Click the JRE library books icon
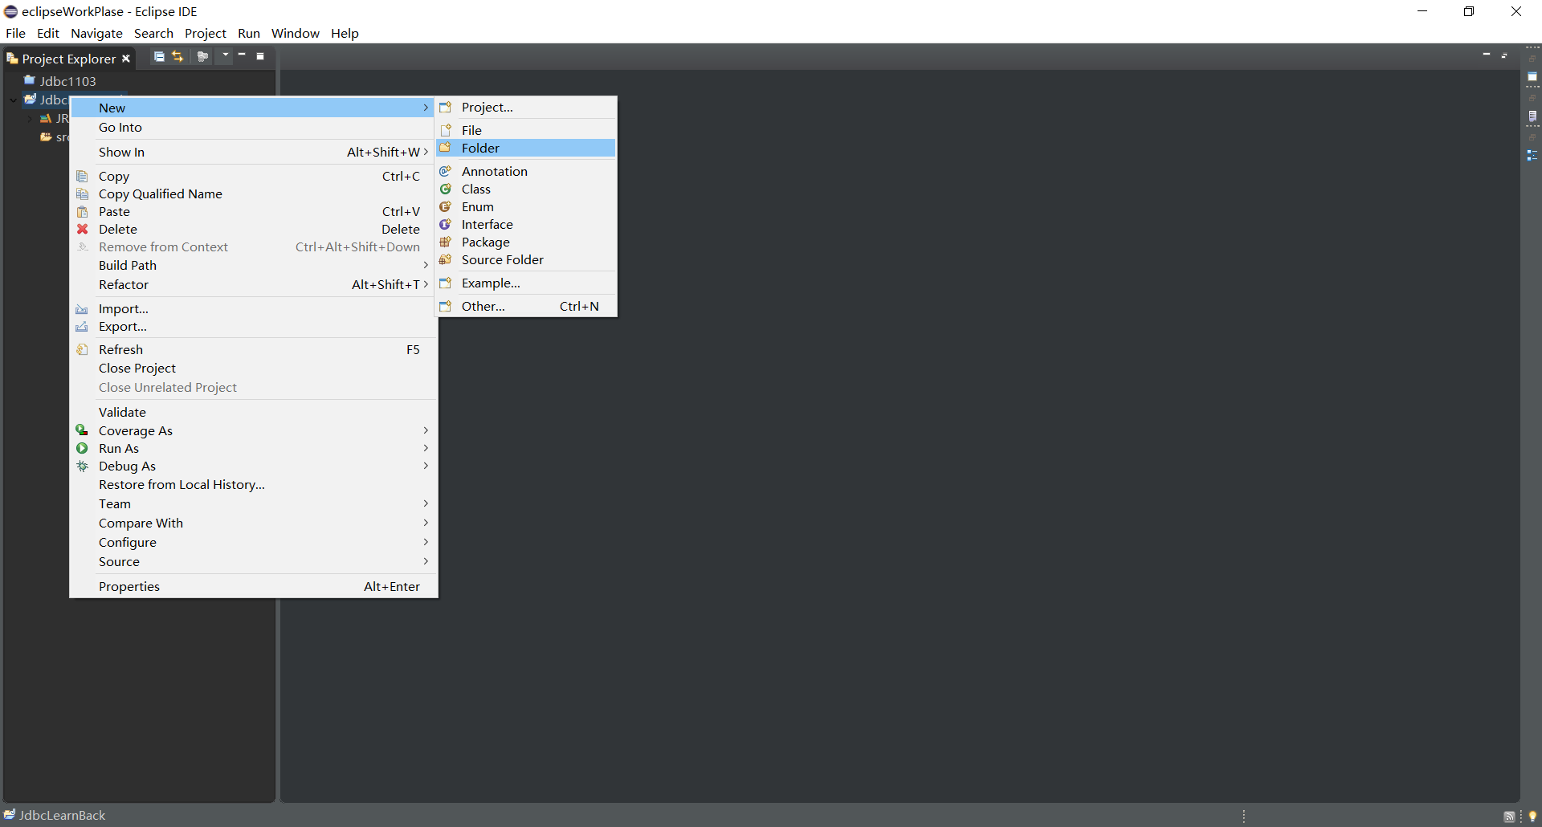Viewport: 1542px width, 827px height. pyautogui.click(x=46, y=119)
